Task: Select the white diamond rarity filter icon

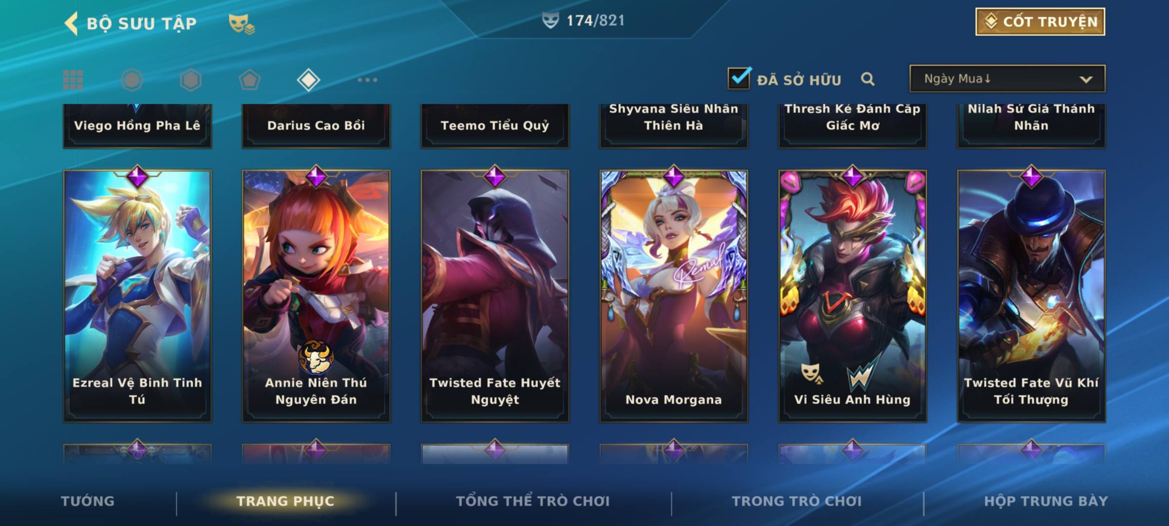Action: tap(308, 80)
